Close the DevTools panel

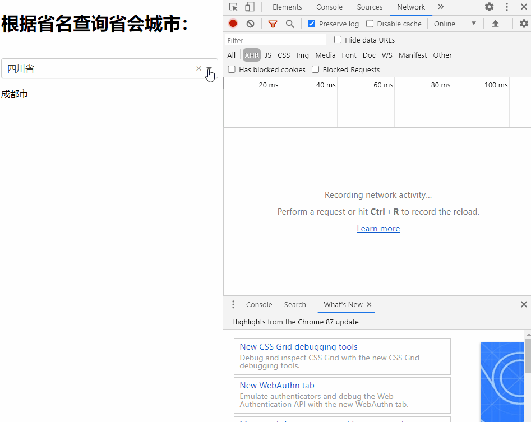(524, 7)
